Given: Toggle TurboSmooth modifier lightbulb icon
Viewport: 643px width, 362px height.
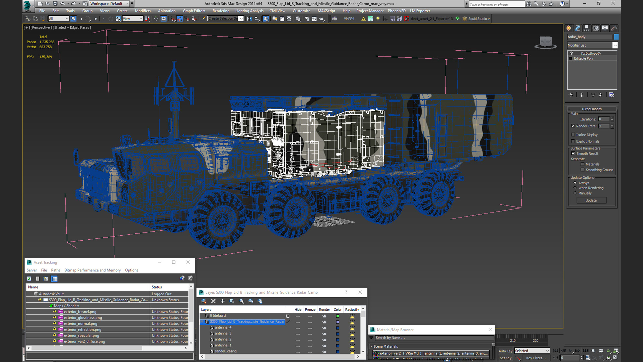Looking at the screenshot, I should 572,53.
